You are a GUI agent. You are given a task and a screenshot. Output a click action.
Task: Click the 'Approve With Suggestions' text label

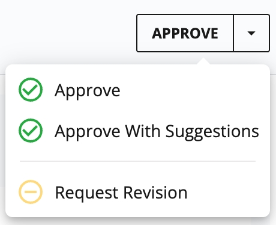157,132
